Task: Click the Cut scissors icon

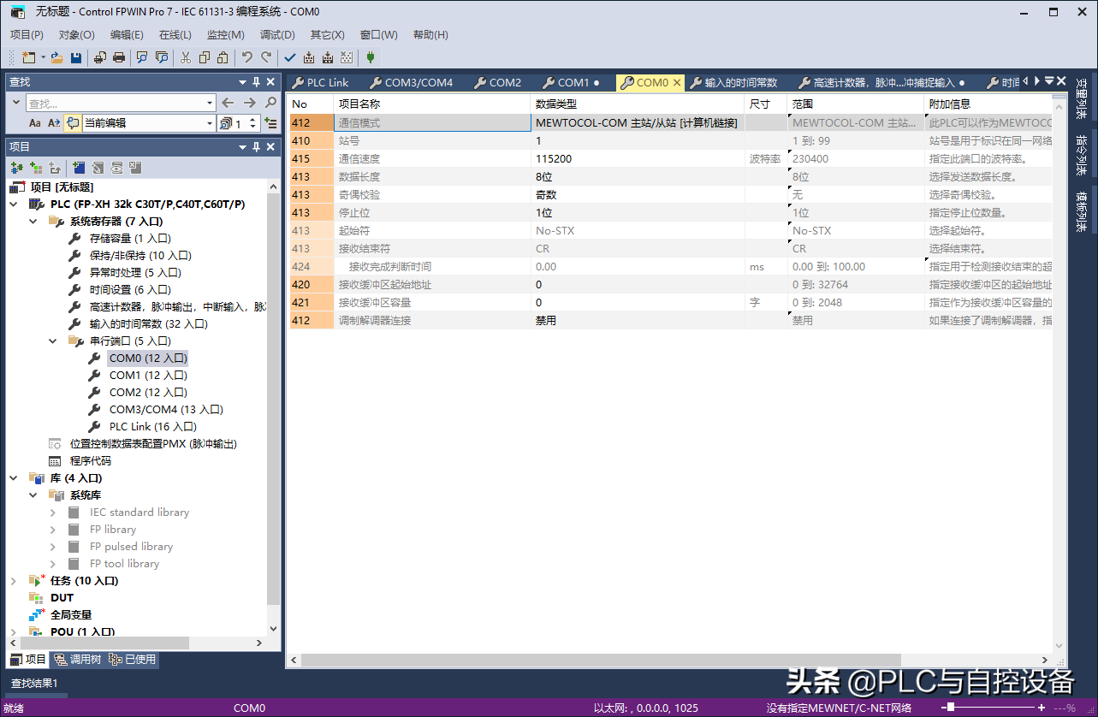Action: [185, 57]
